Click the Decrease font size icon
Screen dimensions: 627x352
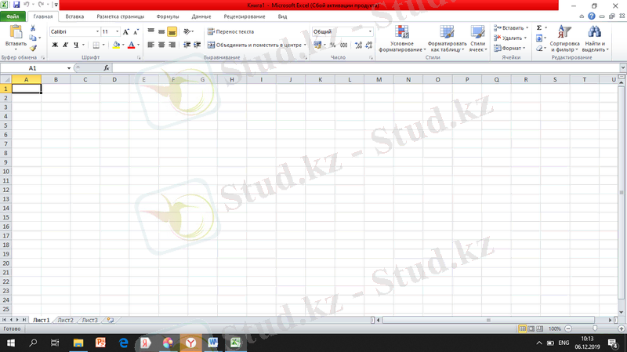point(136,31)
